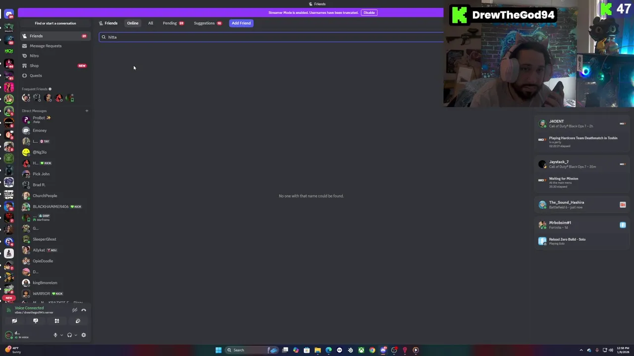
Task: Click Fortnite game icon on Mrbobsim#1 card
Action: [x=623, y=225]
